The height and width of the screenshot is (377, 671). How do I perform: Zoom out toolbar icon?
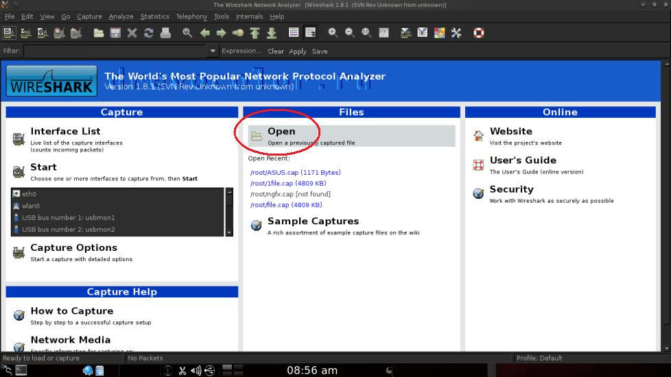pos(350,33)
